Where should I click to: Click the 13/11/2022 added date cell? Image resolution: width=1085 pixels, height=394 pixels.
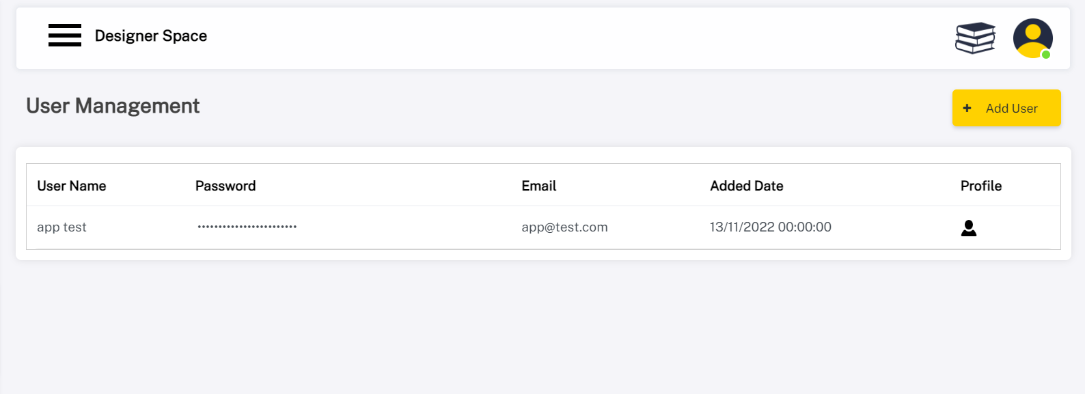pos(771,227)
